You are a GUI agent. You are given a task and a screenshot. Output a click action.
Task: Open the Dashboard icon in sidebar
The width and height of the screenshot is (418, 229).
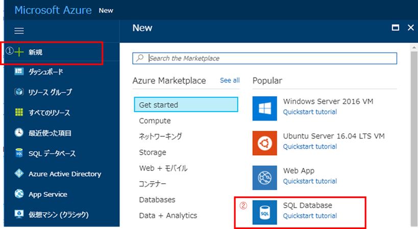[x=19, y=72]
